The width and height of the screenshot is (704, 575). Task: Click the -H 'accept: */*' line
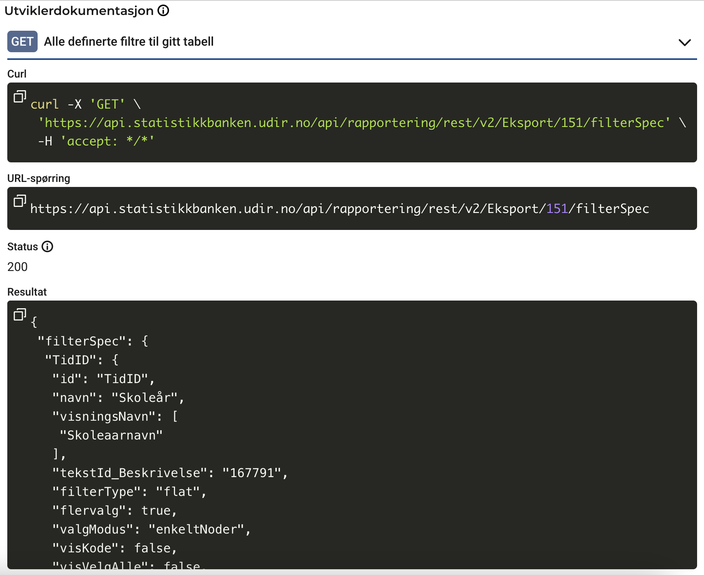tap(96, 141)
